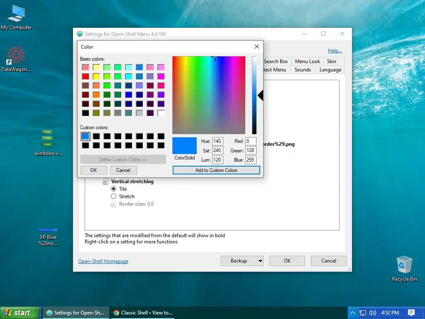Switch to the Search Box tab
The width and height of the screenshot is (425, 319).
(x=276, y=61)
